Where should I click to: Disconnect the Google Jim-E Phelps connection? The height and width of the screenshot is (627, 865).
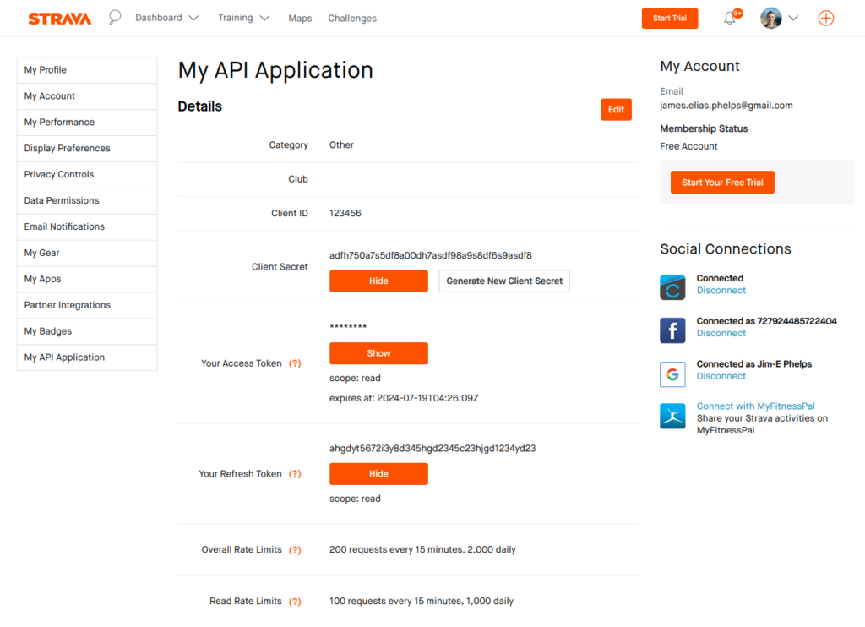tap(721, 376)
